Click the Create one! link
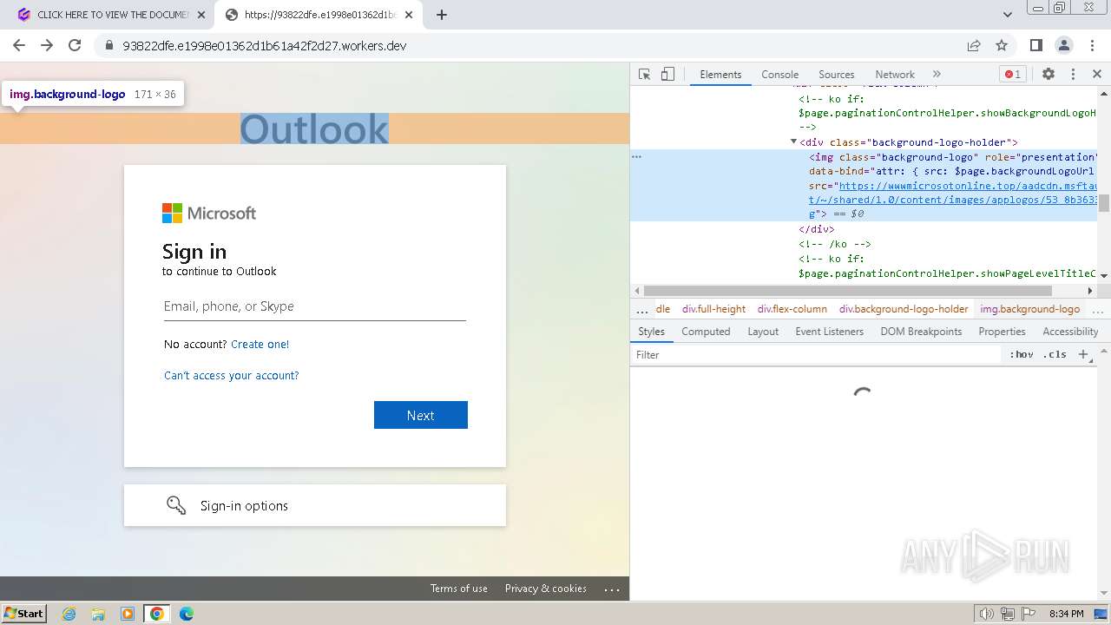The image size is (1111, 625). (260, 344)
